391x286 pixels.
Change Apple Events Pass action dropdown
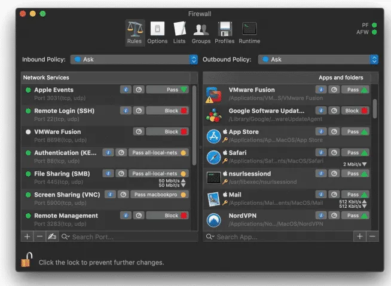click(167, 90)
